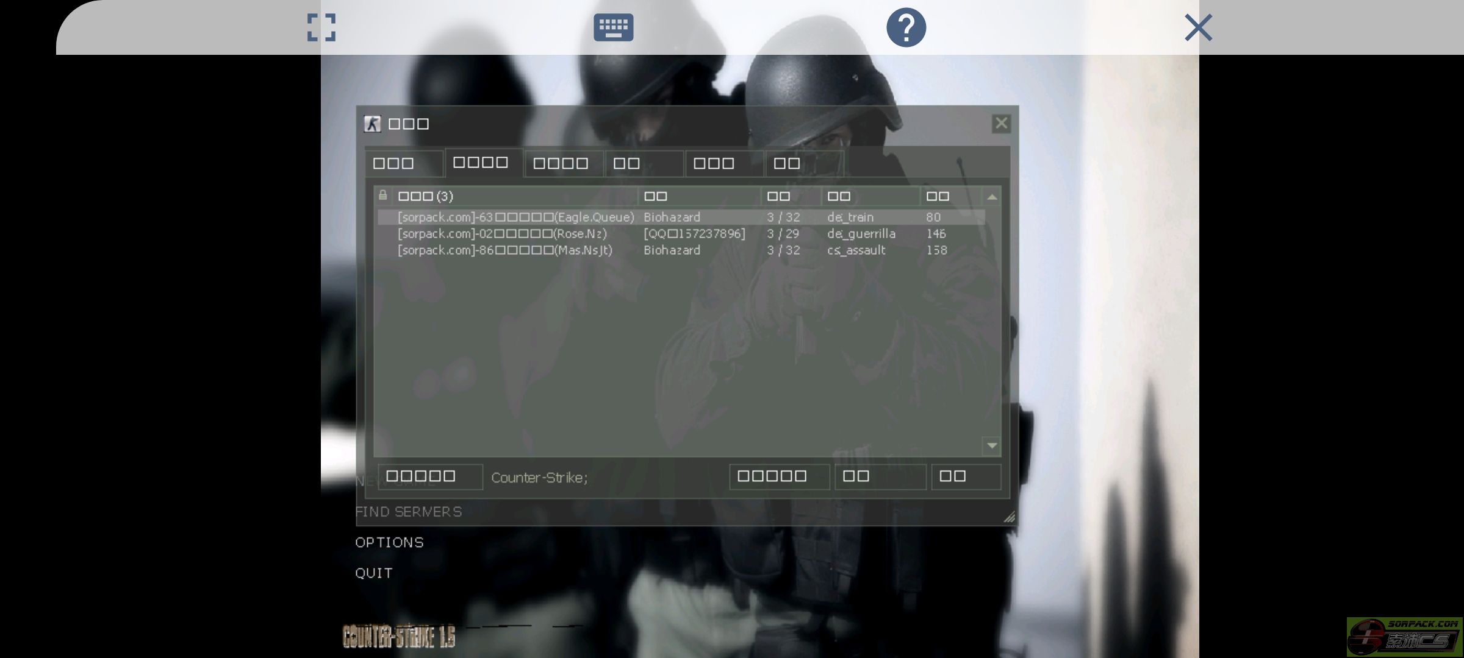
Task: Close the remote session with the top X icon
Action: click(1198, 27)
